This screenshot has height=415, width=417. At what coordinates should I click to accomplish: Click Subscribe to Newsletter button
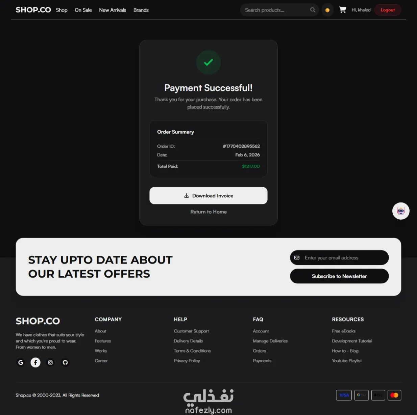(x=339, y=276)
